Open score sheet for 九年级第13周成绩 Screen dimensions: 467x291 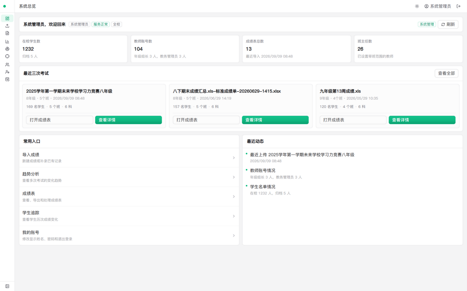tap(353, 120)
